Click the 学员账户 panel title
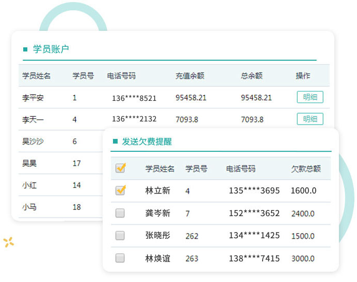The height and width of the screenshot is (282, 357). tap(51, 49)
